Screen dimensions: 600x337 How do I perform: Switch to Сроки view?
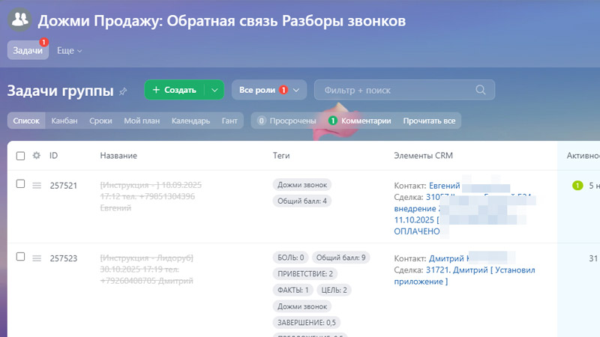(100, 121)
